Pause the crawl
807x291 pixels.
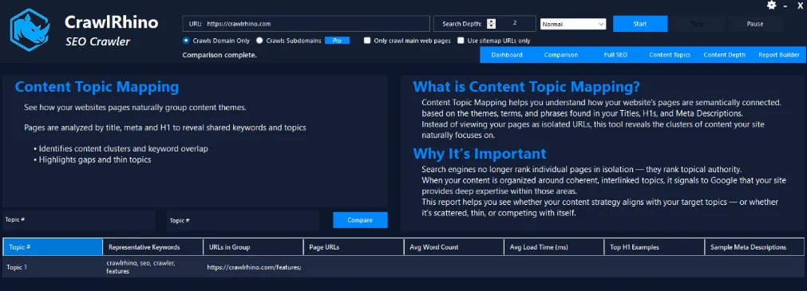point(755,24)
